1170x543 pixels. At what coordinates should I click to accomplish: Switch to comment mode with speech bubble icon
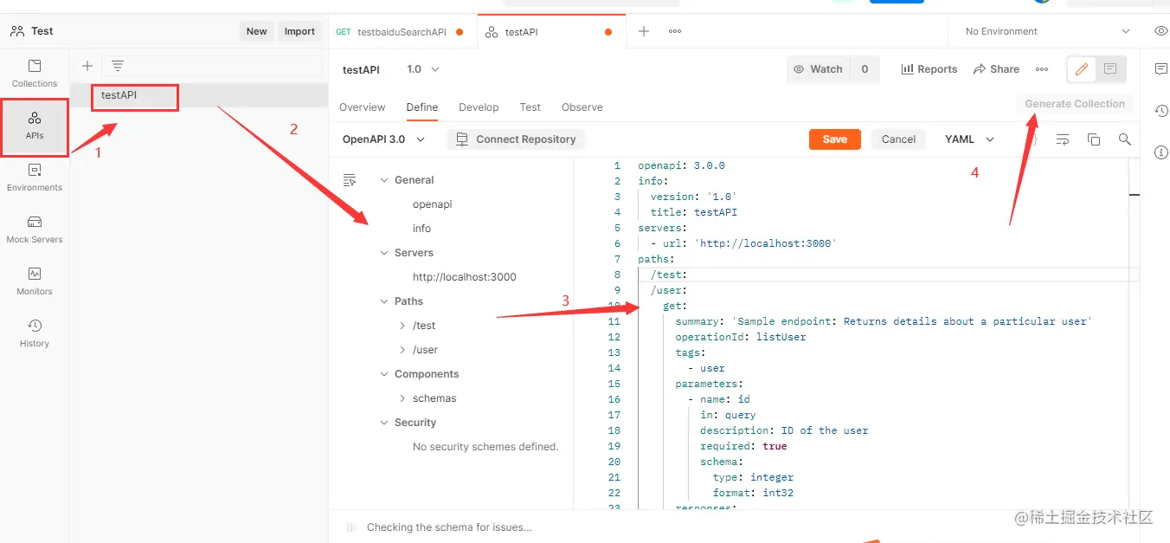[1110, 69]
